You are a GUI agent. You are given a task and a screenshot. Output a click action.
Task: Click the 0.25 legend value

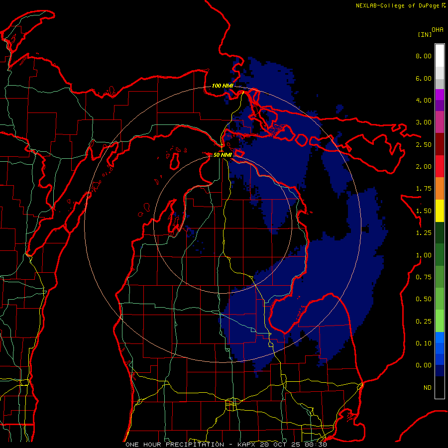(424, 322)
